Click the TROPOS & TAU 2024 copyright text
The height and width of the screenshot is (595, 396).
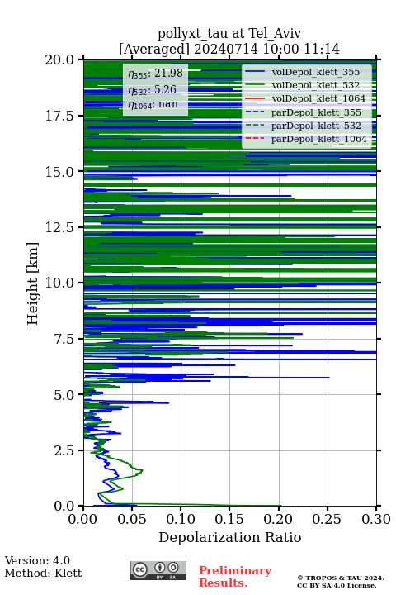[x=341, y=578]
